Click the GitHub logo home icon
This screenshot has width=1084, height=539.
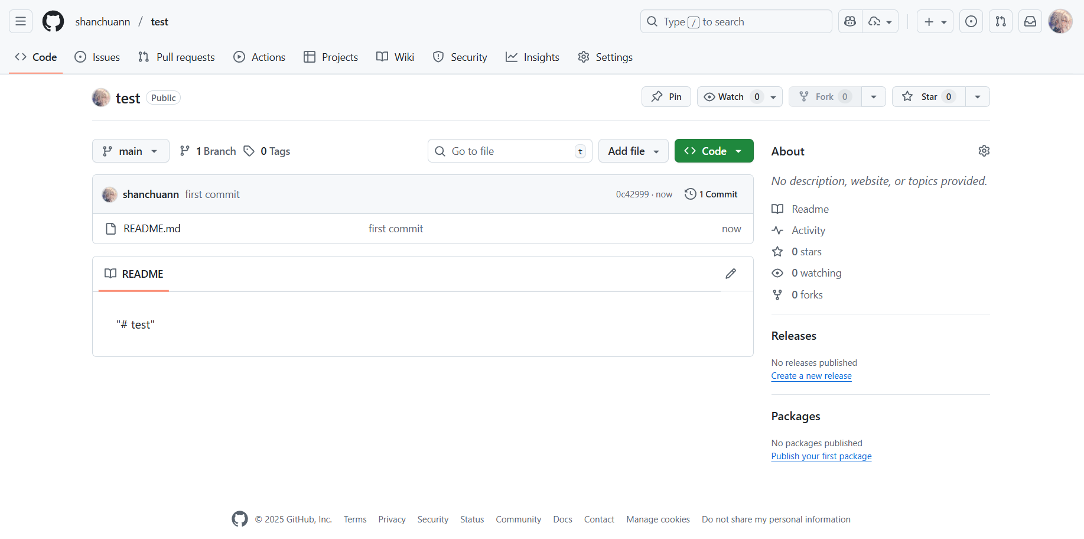tap(53, 22)
